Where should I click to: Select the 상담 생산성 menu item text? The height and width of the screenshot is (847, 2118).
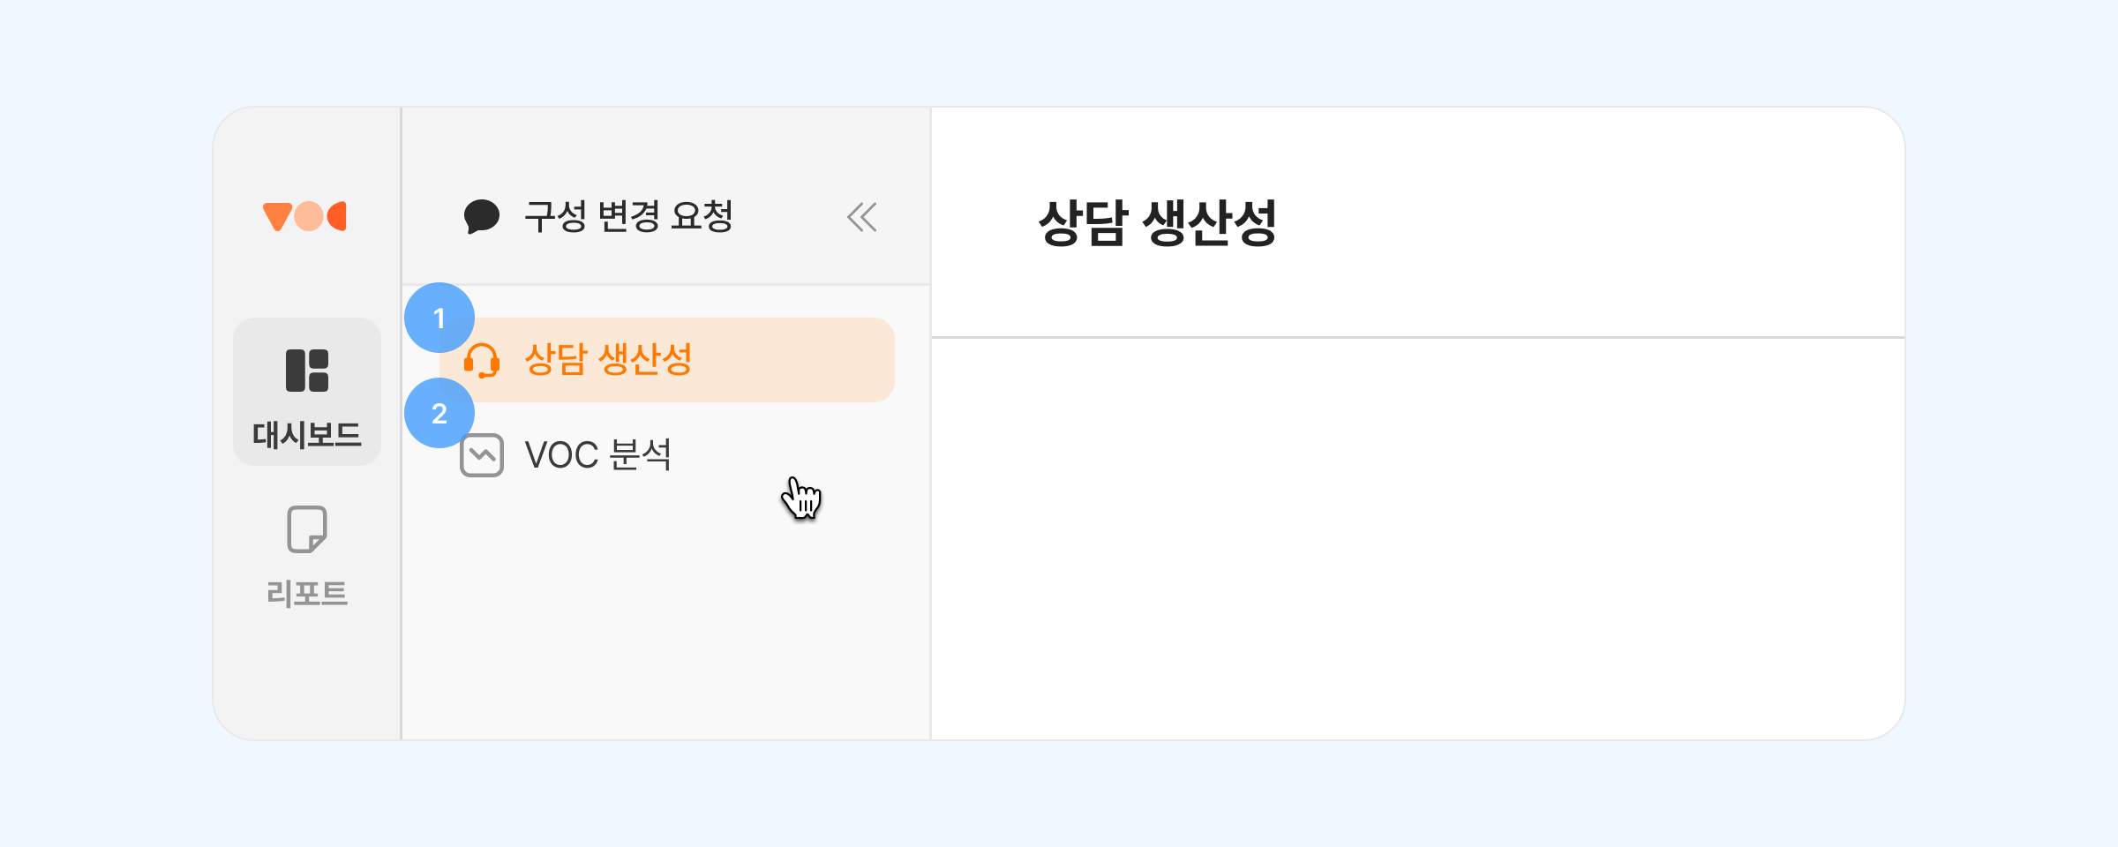point(608,360)
